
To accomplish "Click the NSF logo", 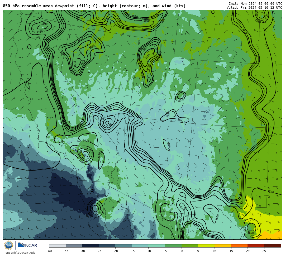I will [9, 245].
